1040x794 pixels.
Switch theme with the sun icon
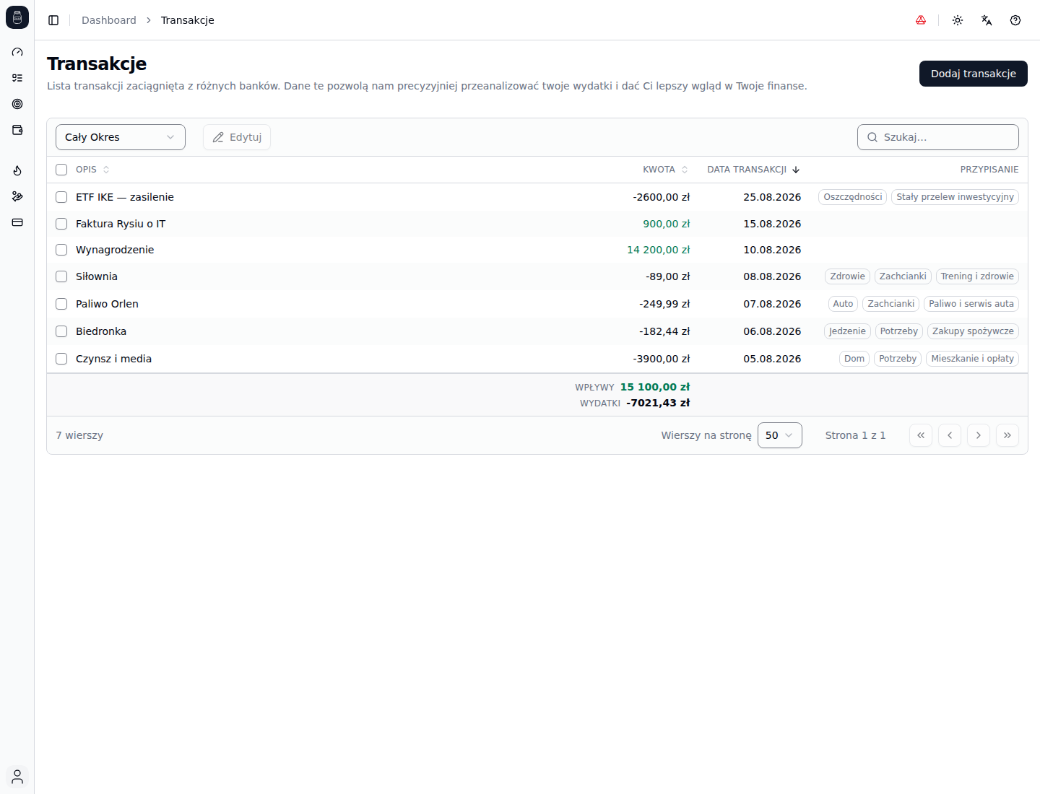[958, 20]
